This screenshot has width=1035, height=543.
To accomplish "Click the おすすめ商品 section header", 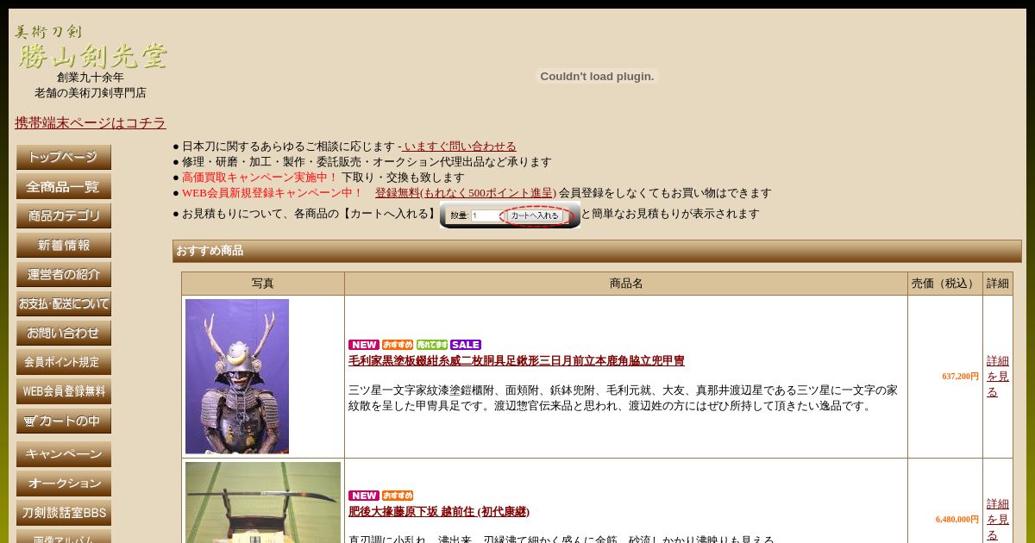I will [597, 251].
